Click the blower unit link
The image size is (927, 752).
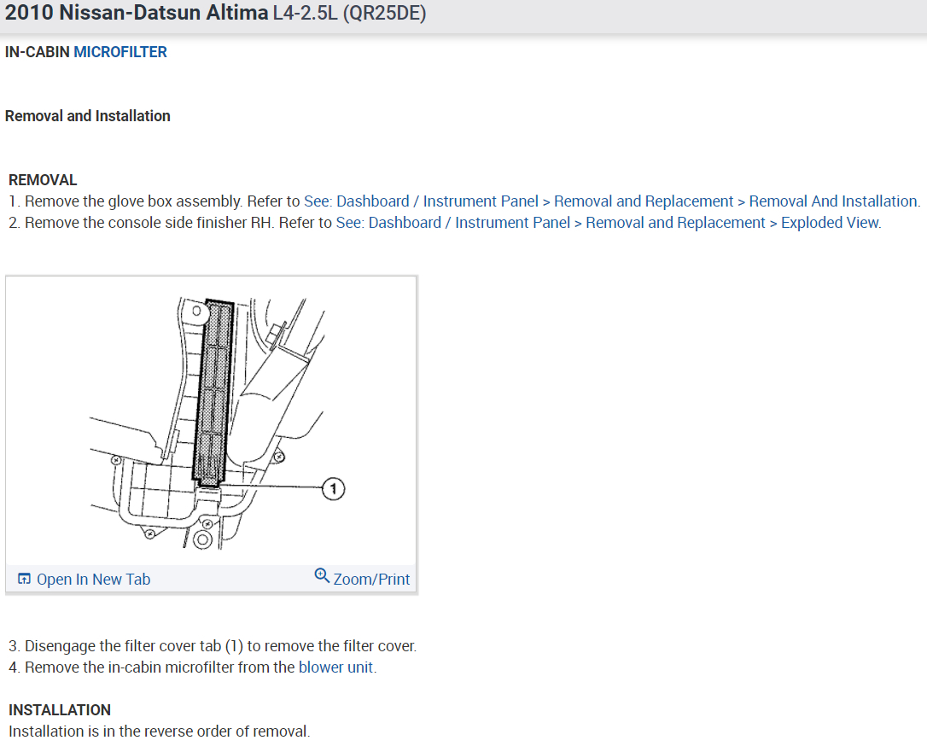tap(335, 667)
